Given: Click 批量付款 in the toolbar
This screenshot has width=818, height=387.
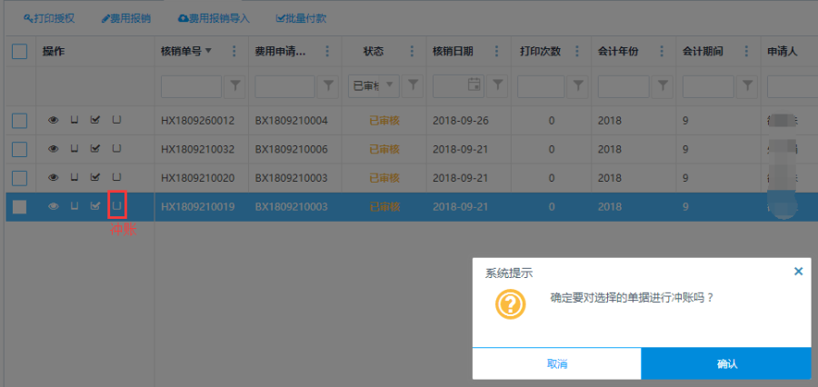Looking at the screenshot, I should coord(301,18).
